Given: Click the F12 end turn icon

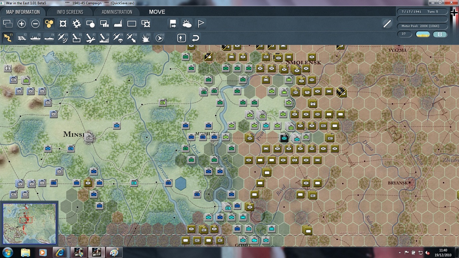Looking at the screenshot, I should (x=160, y=38).
